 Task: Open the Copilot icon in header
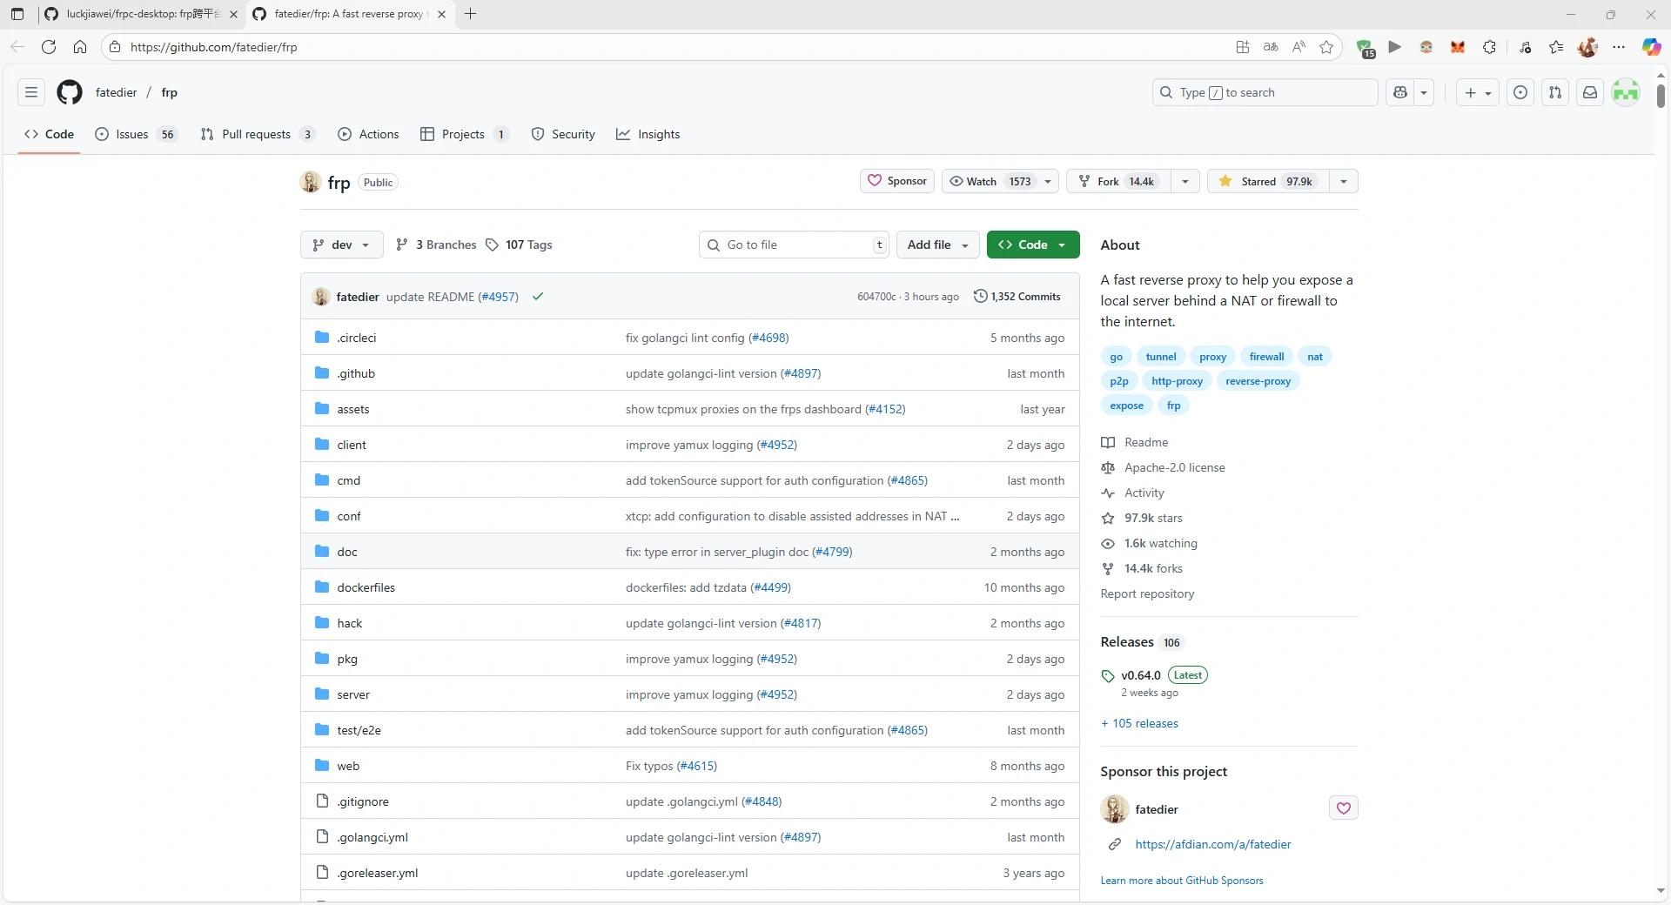tap(1400, 92)
